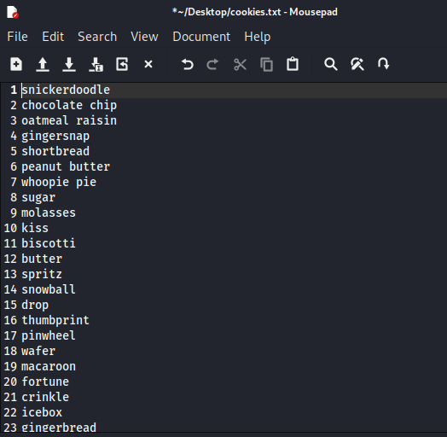Click the Mousepad app icon in title bar

coord(13,12)
